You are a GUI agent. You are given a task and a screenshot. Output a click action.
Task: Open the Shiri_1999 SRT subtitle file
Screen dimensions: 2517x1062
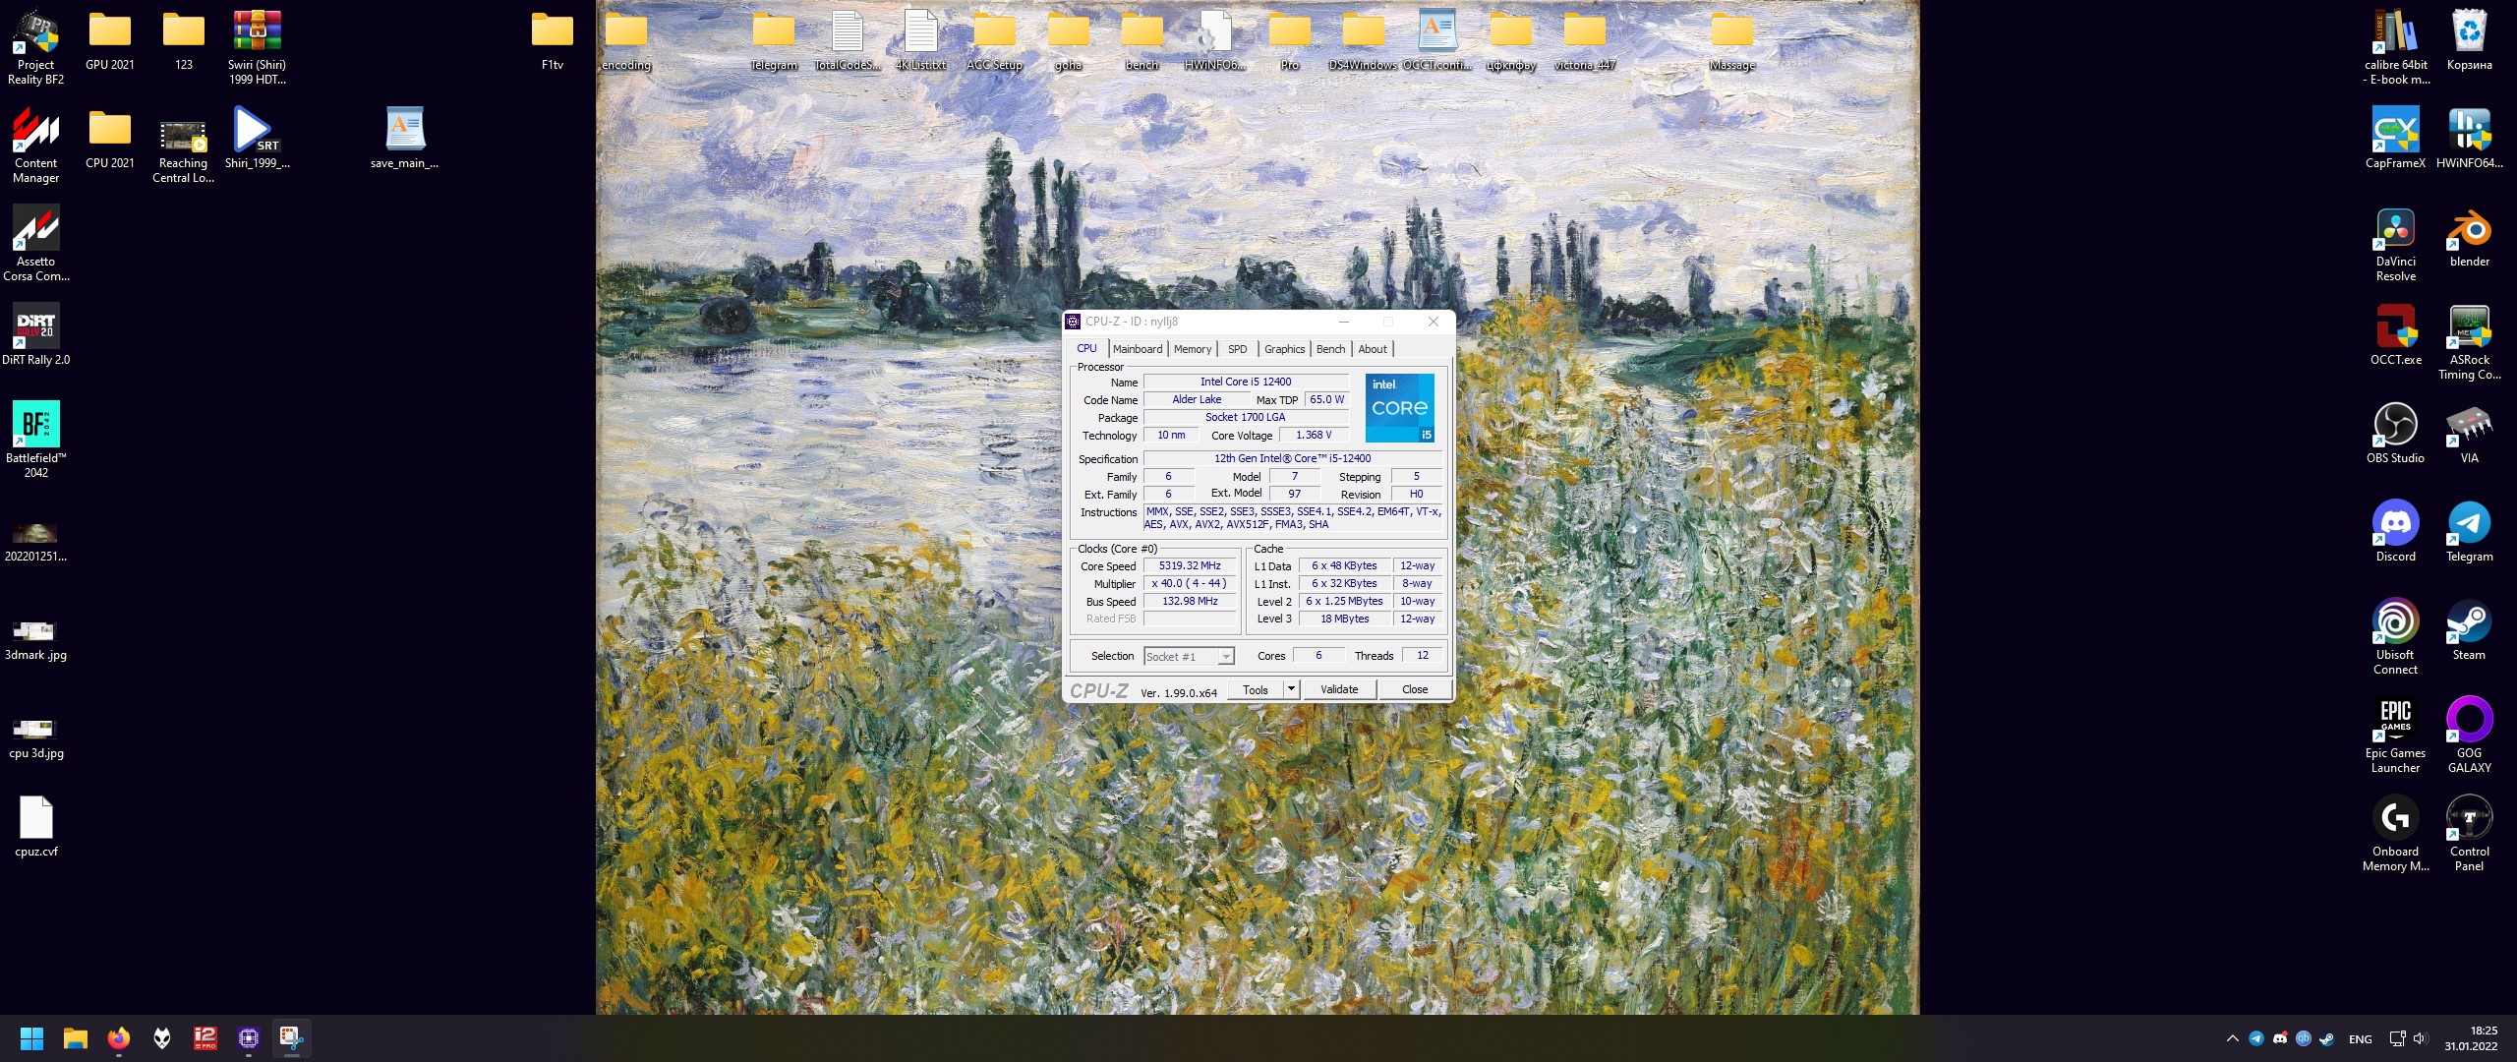pos(257,138)
